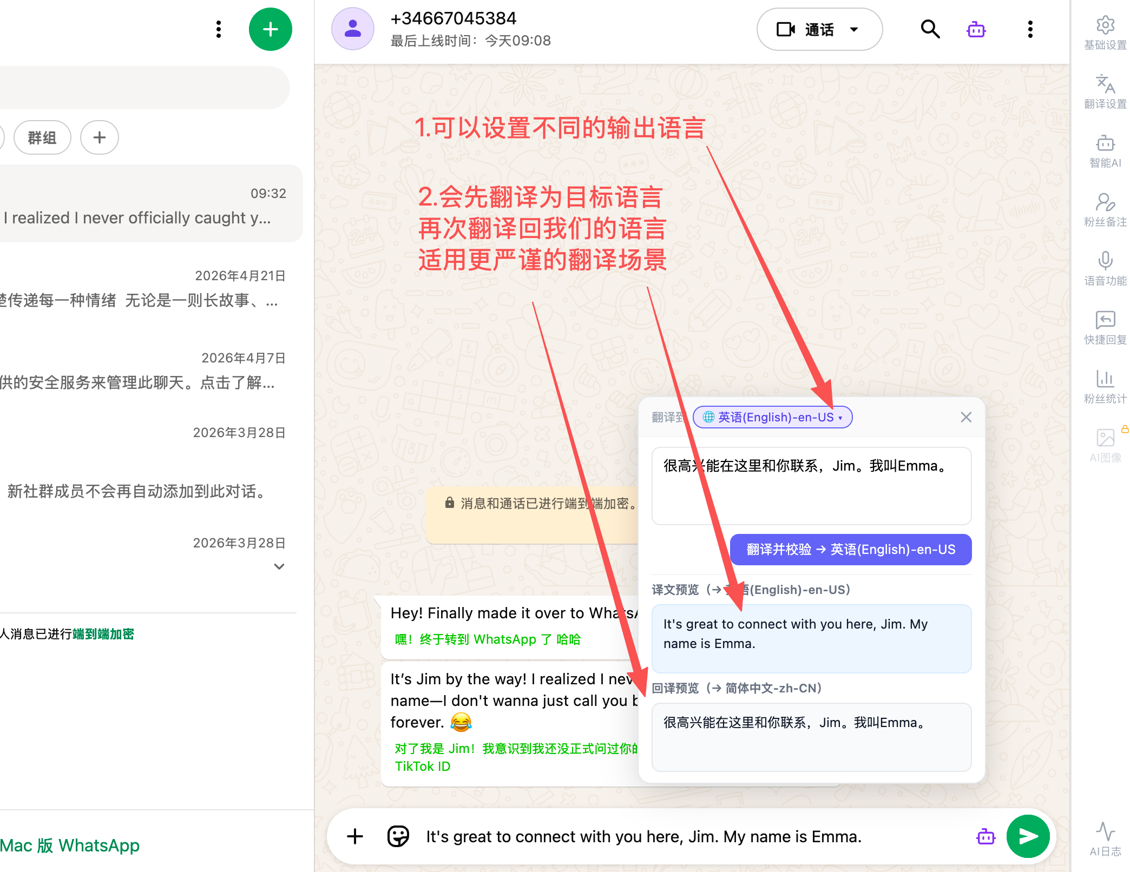Screen dimensions: 1130x872
Task: Click the It's Jim by the way message
Action: (x=510, y=724)
